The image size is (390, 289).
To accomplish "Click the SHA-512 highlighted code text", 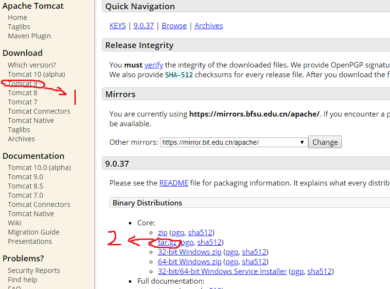I will [x=179, y=75].
